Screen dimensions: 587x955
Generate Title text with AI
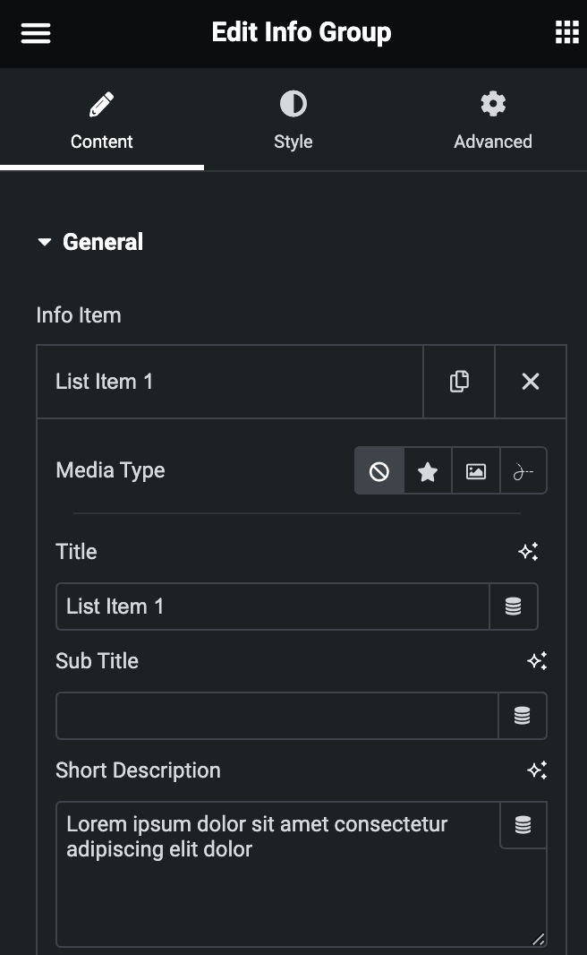tap(528, 552)
